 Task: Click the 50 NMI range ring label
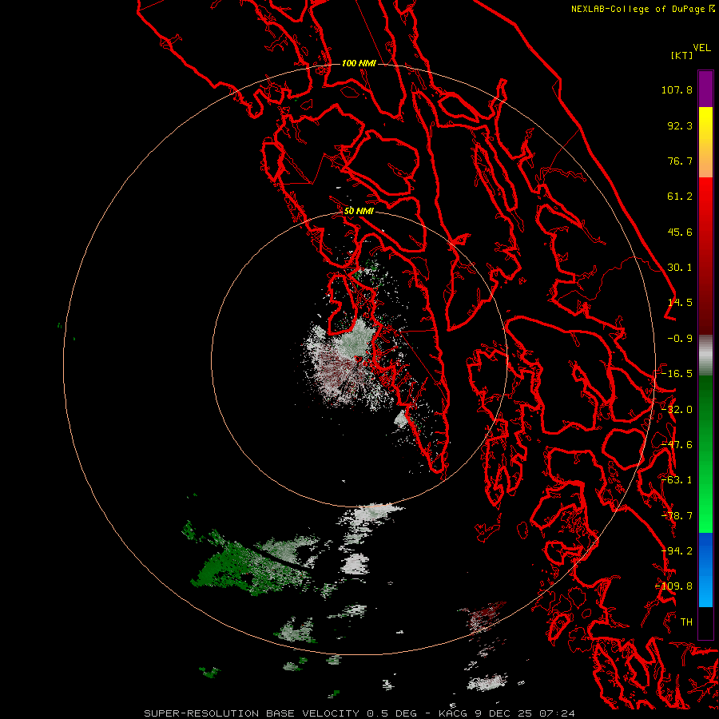coord(359,212)
